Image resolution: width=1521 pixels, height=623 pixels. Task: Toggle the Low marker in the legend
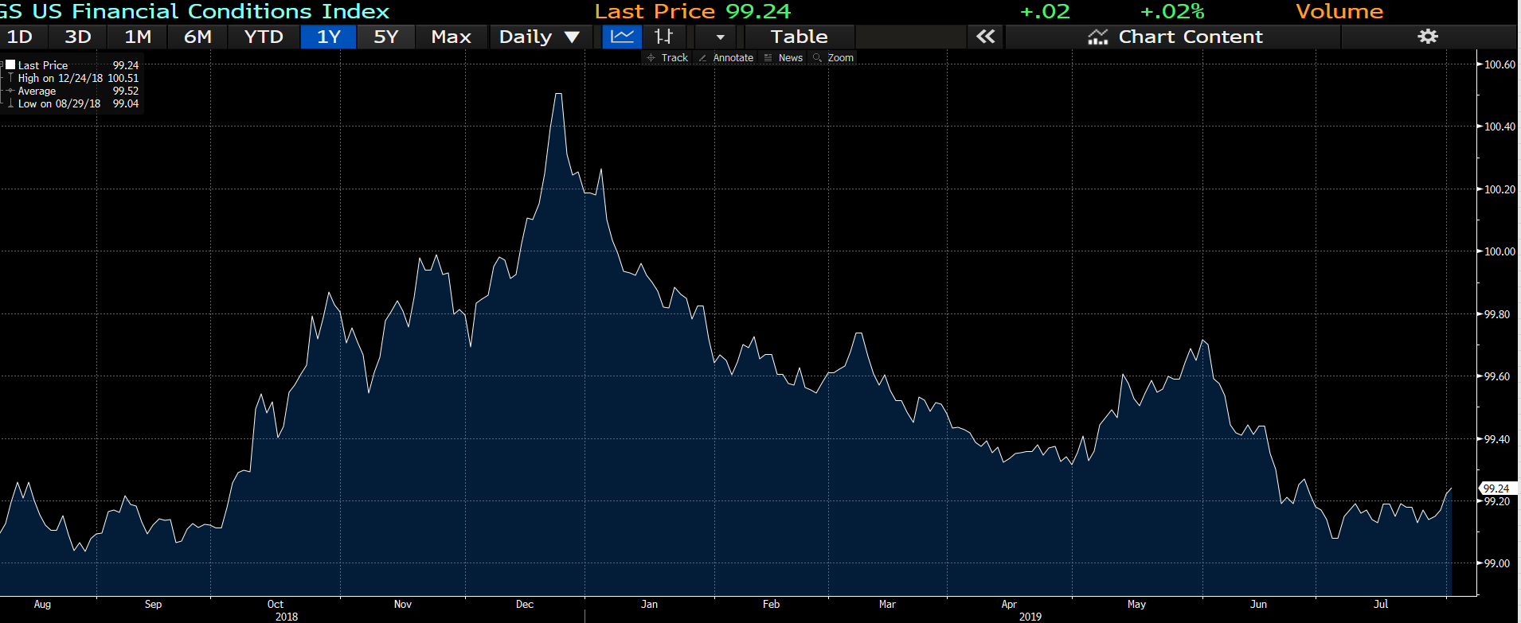10,103
